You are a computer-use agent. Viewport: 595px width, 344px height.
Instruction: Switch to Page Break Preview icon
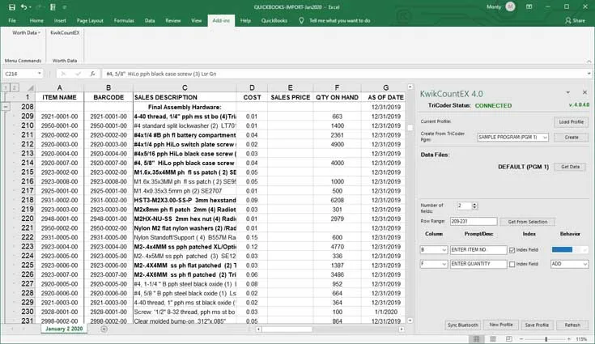[x=509, y=338]
